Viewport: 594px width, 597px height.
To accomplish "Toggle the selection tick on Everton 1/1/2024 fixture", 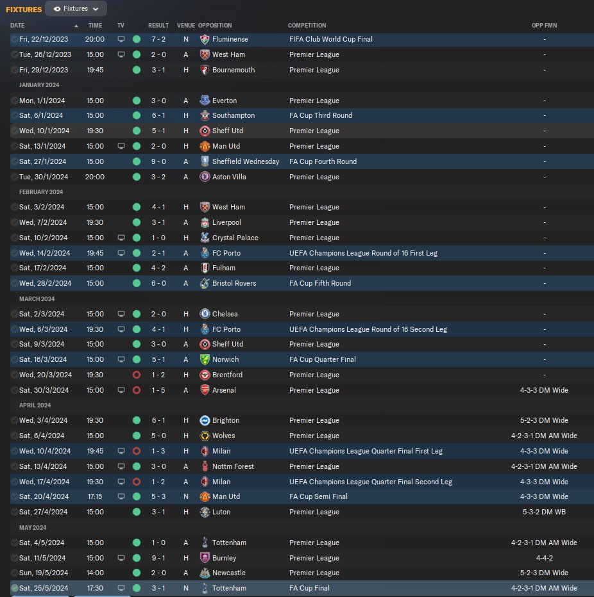I will click(x=15, y=101).
